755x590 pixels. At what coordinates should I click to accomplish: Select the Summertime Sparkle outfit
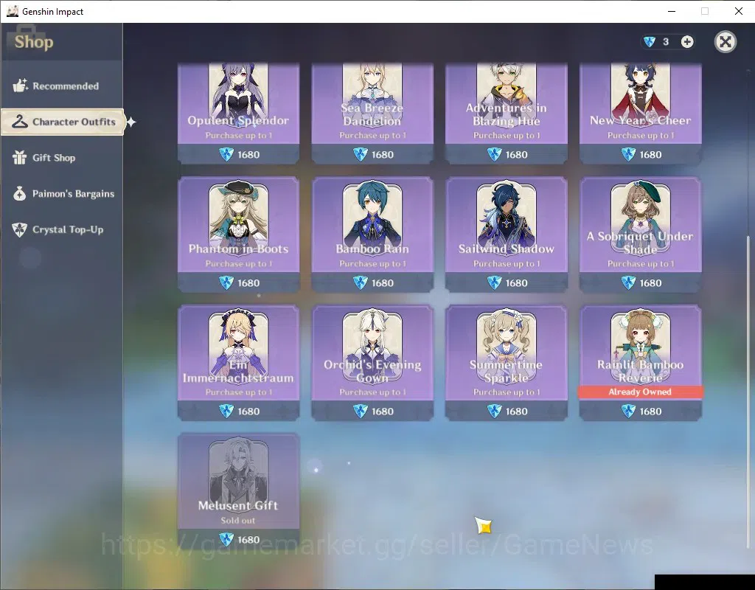coord(506,363)
